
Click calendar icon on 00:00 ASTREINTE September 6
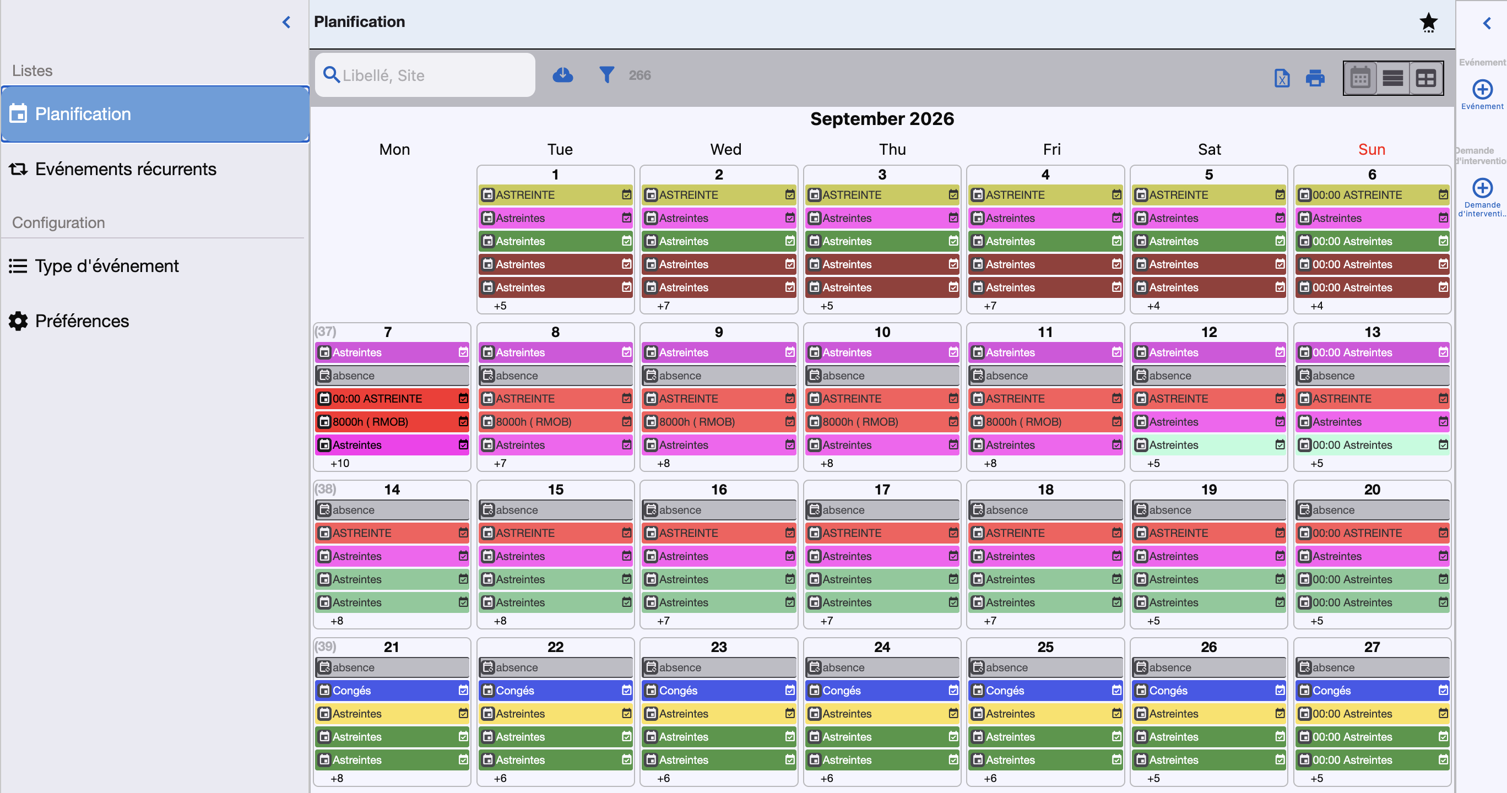click(1304, 195)
